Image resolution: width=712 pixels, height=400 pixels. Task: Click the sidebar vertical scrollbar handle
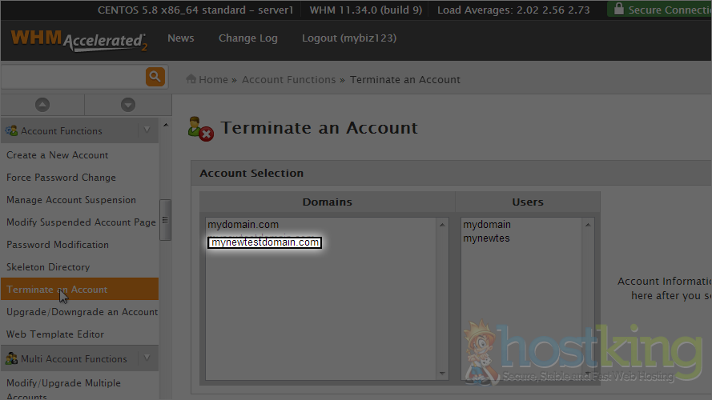[x=165, y=220]
